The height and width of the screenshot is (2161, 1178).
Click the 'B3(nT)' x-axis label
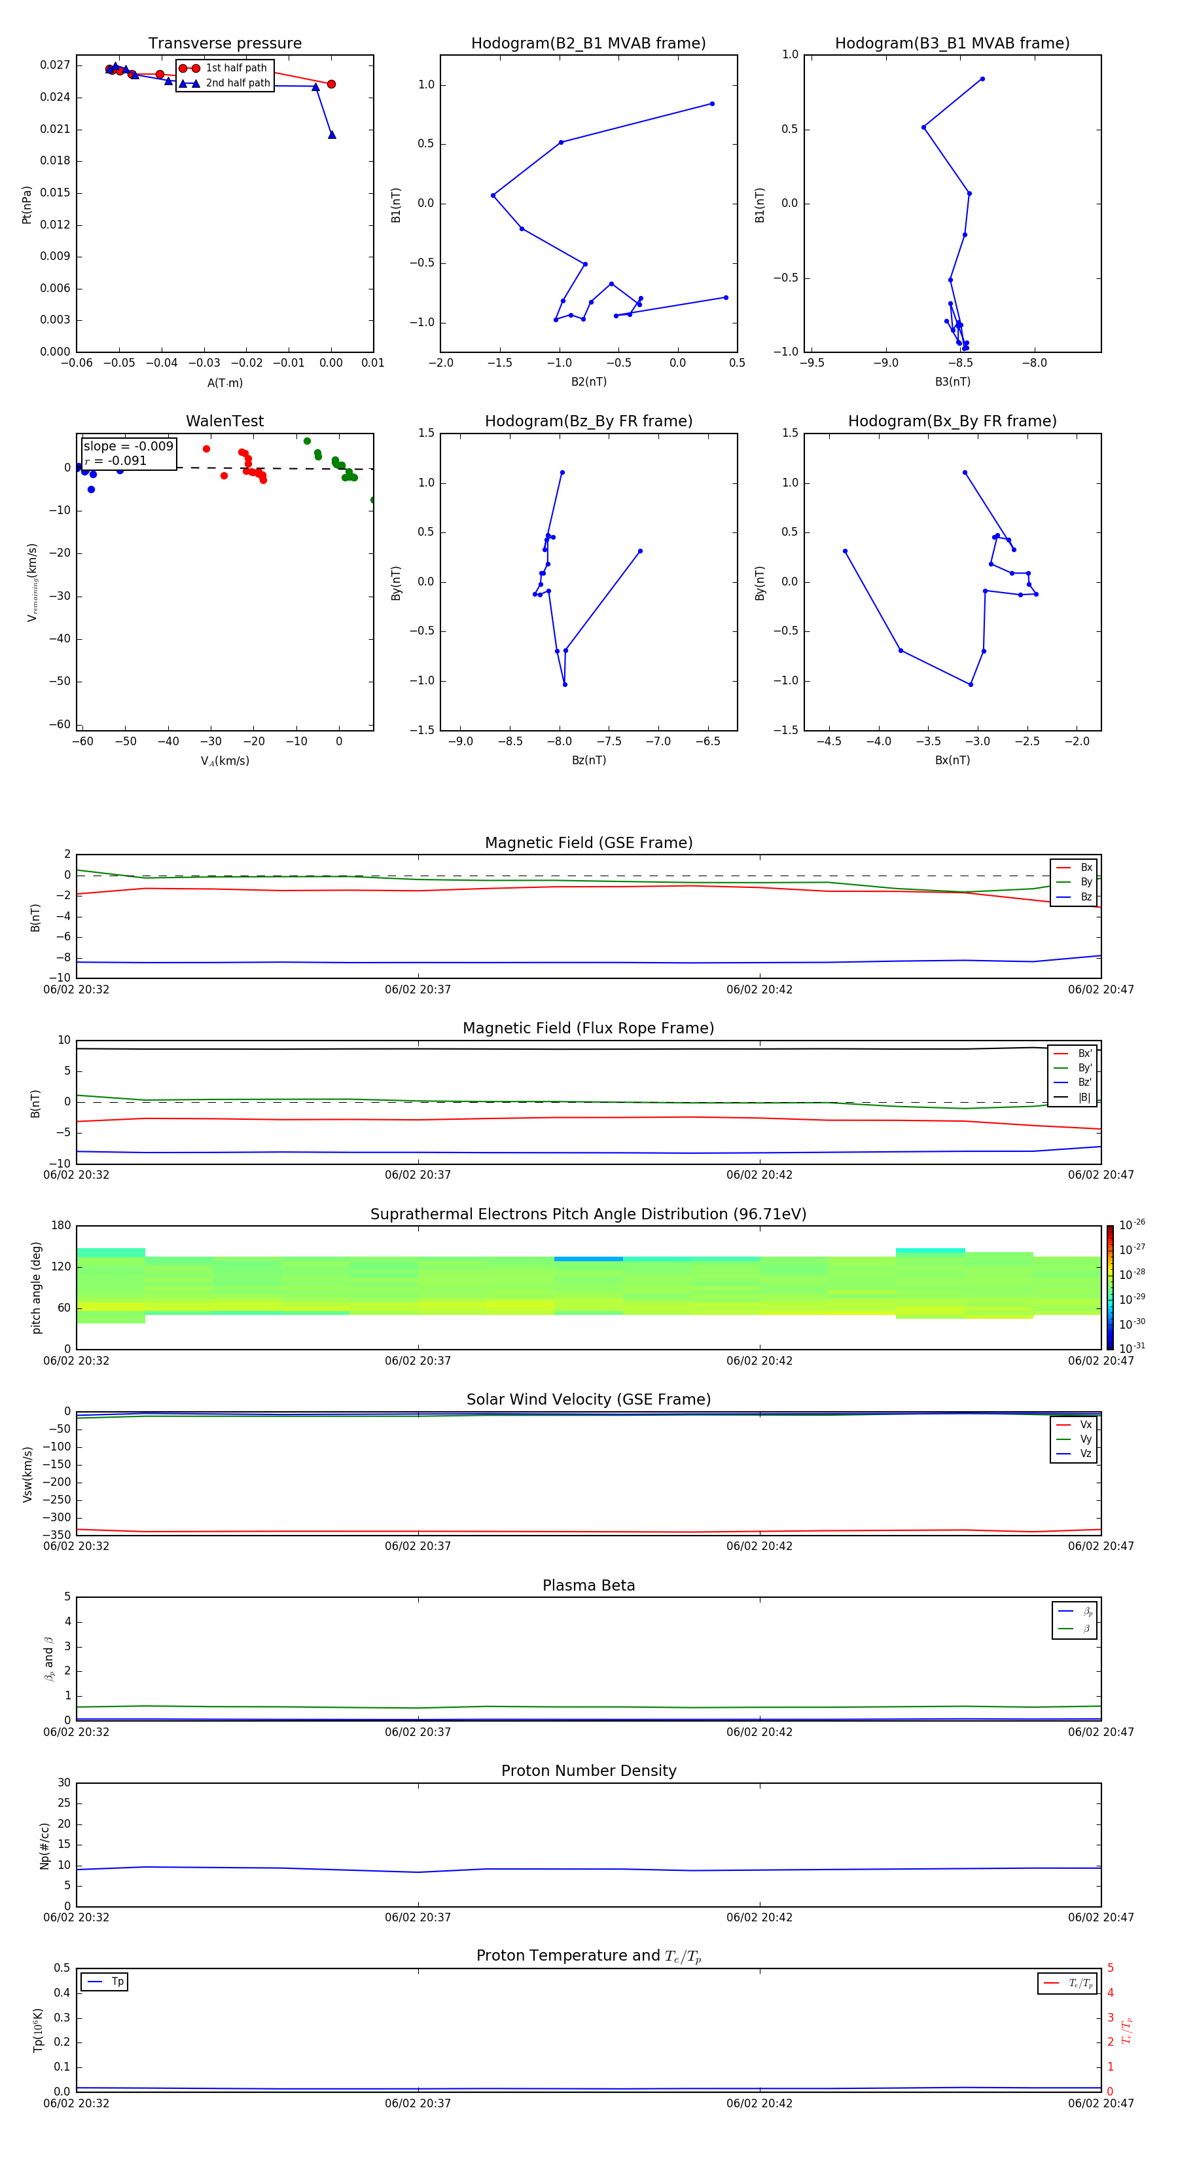point(952,382)
